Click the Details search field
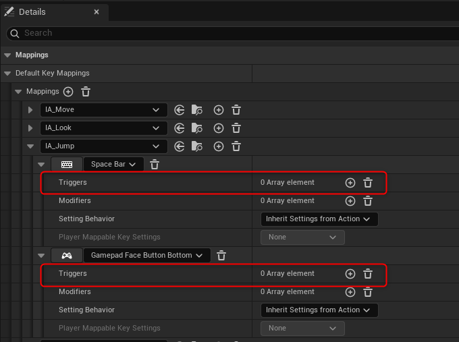 pos(230,33)
